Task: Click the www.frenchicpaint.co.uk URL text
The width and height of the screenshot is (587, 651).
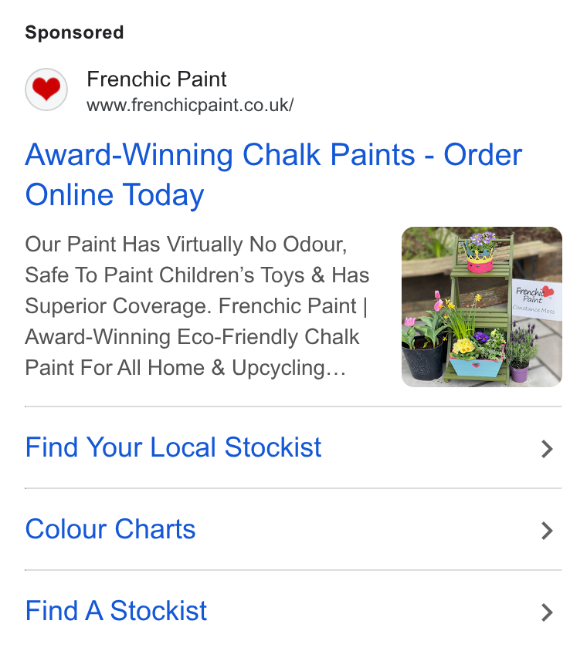Action: click(x=190, y=105)
